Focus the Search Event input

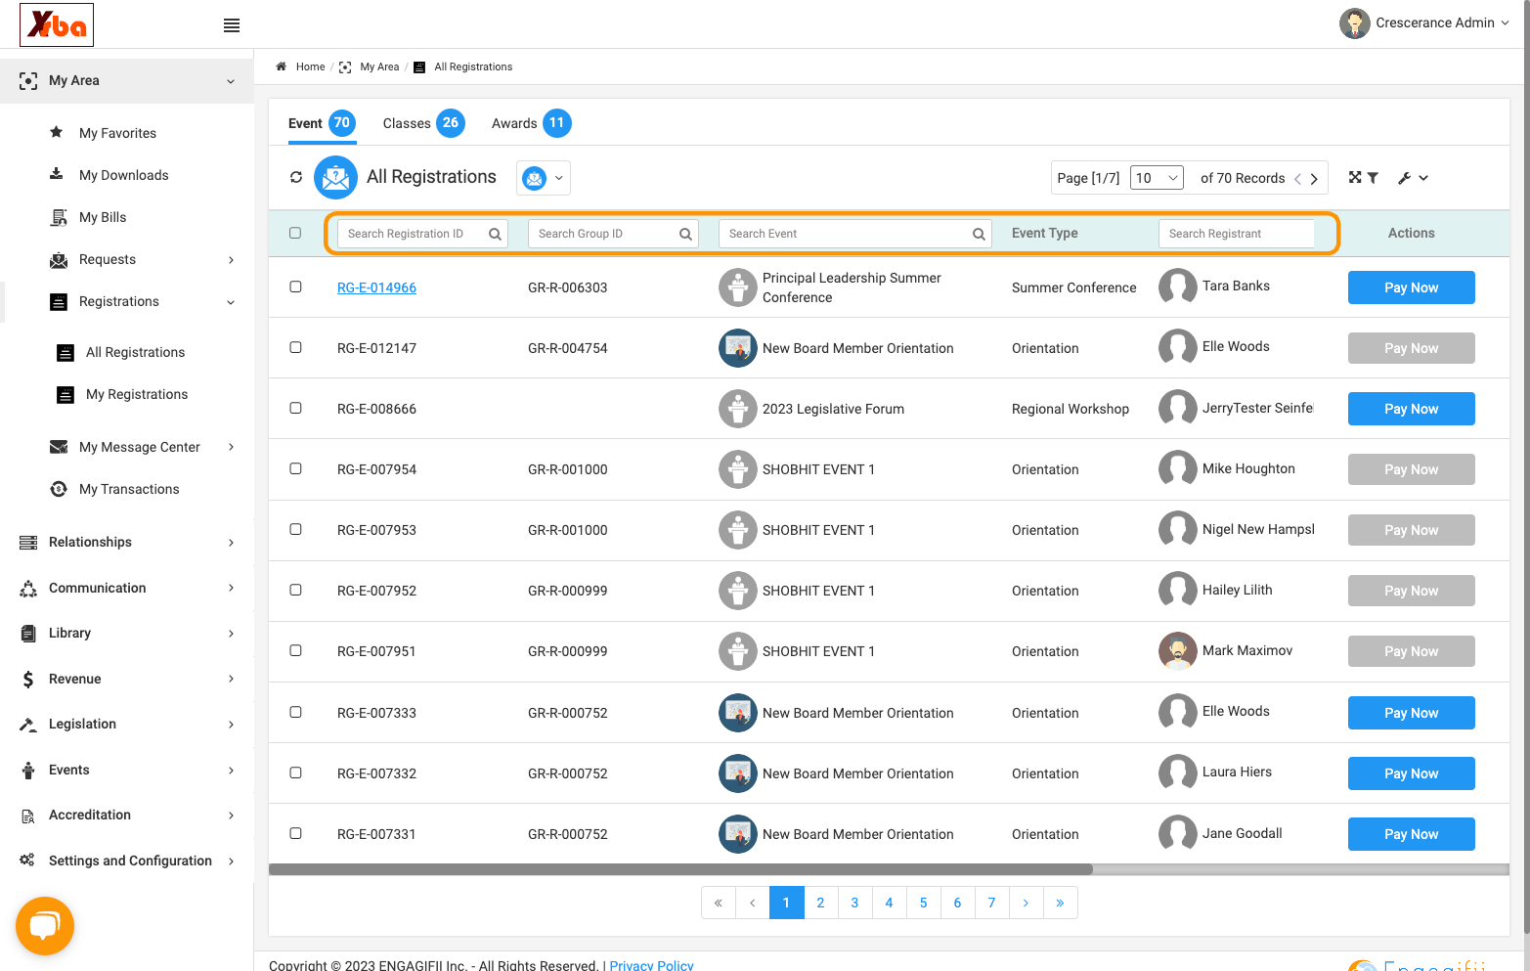854,234
